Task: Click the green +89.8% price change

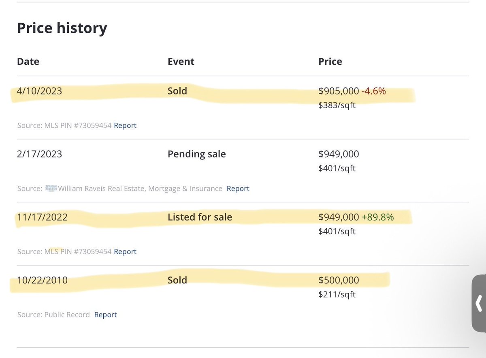Action: click(377, 217)
